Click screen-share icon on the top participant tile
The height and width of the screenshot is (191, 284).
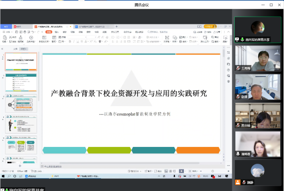click(237, 39)
